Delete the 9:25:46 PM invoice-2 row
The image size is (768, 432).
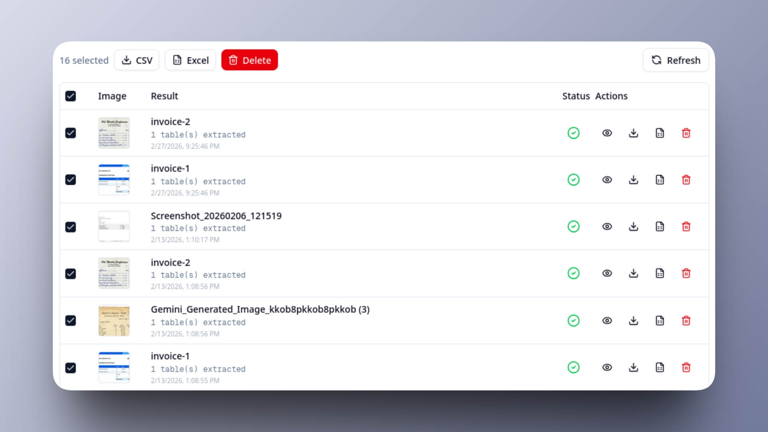click(686, 133)
